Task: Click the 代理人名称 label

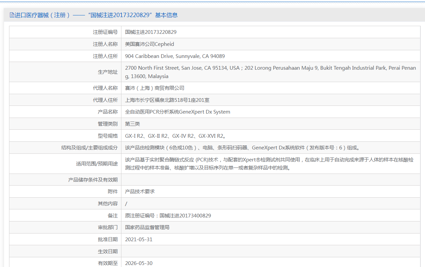Action: click(105, 88)
